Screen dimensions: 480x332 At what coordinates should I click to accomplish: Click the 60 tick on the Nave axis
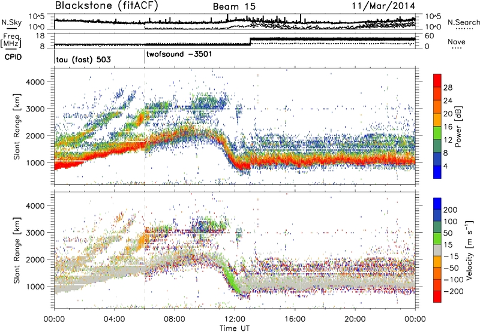click(x=429, y=36)
